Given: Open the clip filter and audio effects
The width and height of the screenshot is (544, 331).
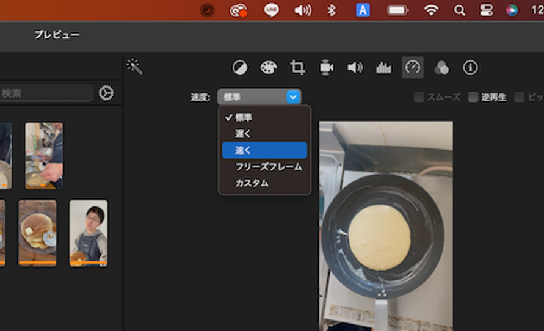Looking at the screenshot, I should point(441,68).
